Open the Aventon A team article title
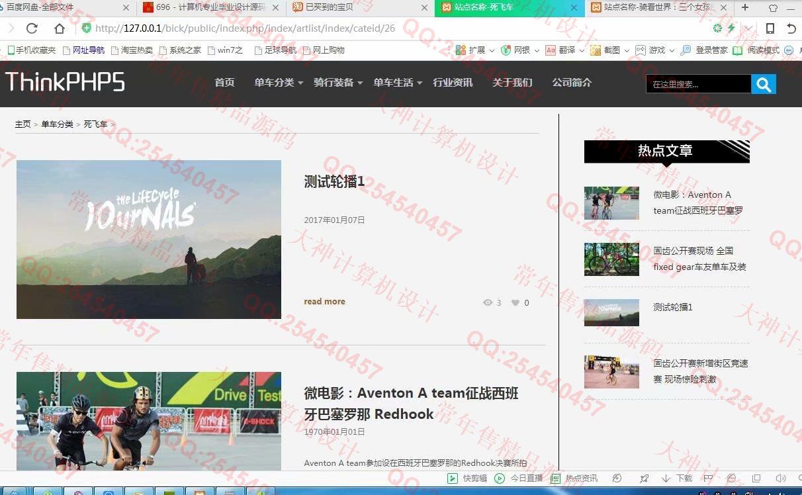 click(411, 404)
